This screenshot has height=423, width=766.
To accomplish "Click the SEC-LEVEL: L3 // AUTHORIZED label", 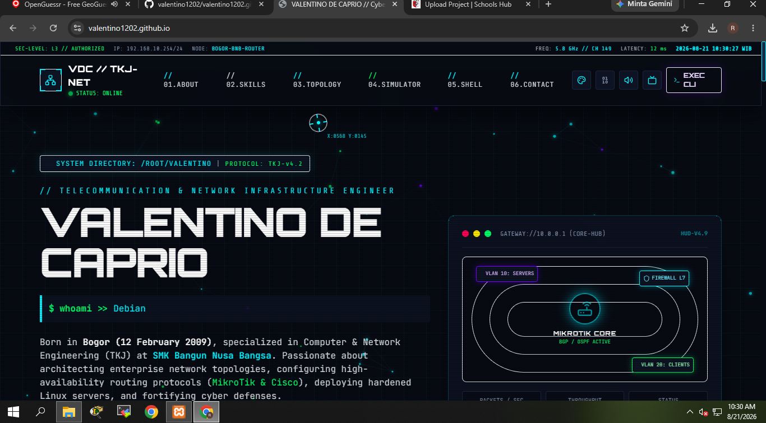I will pyautogui.click(x=60, y=49).
